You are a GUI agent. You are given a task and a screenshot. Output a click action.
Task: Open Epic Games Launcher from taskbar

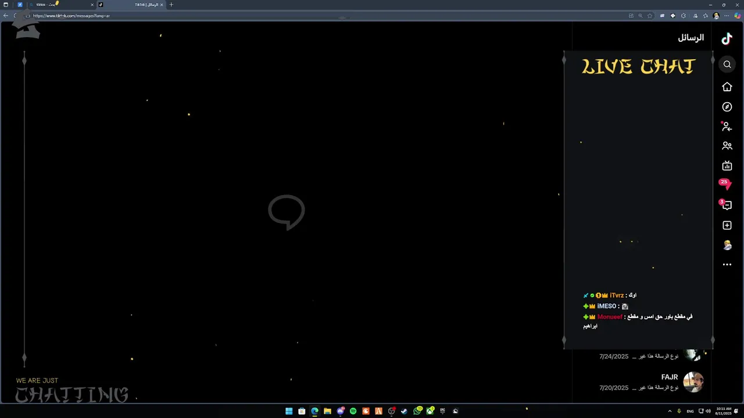coord(442,411)
